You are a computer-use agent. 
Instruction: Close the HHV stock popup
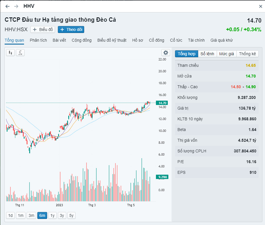pos(260,6)
